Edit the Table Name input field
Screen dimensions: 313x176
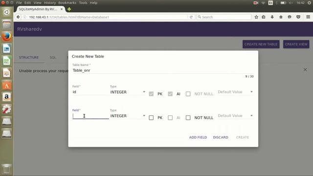pos(163,70)
